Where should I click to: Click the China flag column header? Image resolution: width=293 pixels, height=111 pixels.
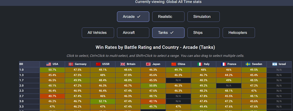pos(178,64)
